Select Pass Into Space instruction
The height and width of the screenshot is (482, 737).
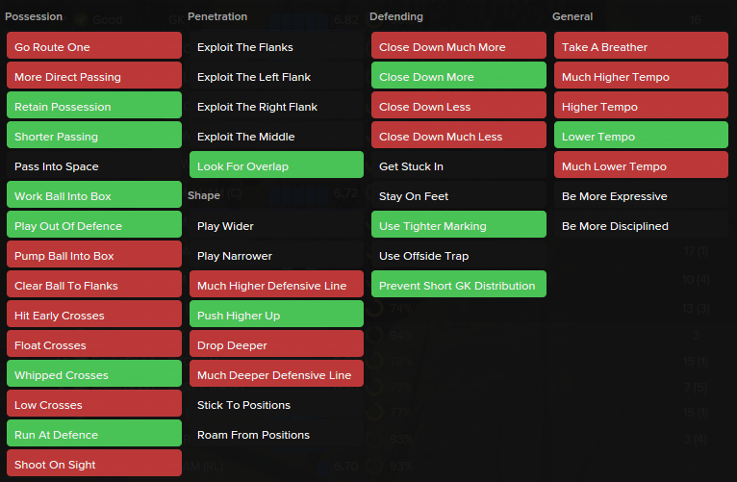tap(93, 166)
